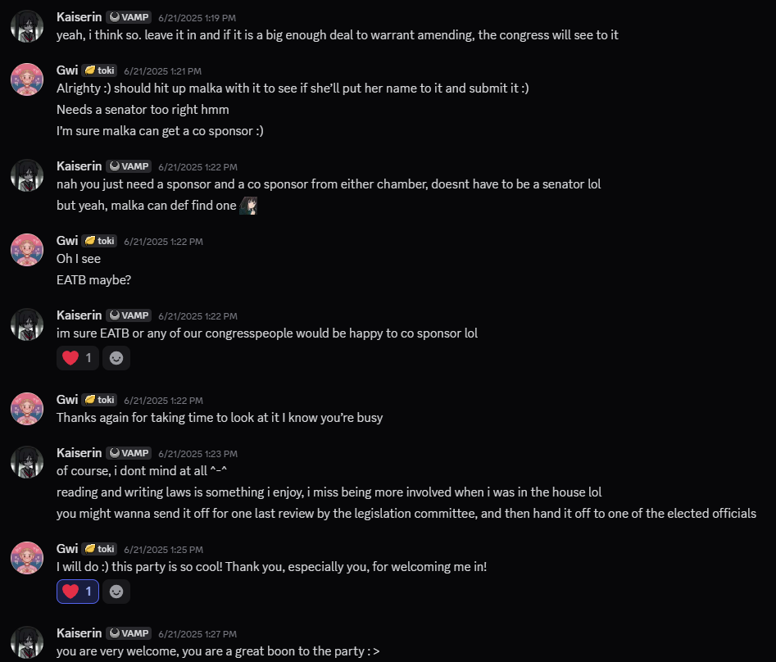Click the toki role tag on Gwi's 1:25 PM message
This screenshot has height=662, width=776.
100,549
